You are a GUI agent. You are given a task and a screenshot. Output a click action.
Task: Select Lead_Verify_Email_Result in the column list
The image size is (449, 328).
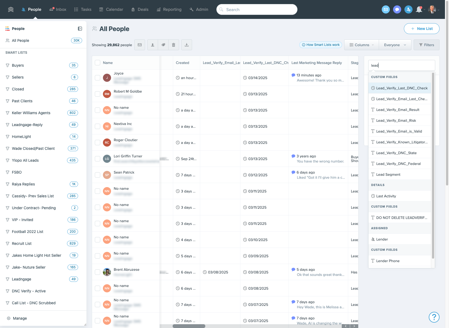click(400, 110)
